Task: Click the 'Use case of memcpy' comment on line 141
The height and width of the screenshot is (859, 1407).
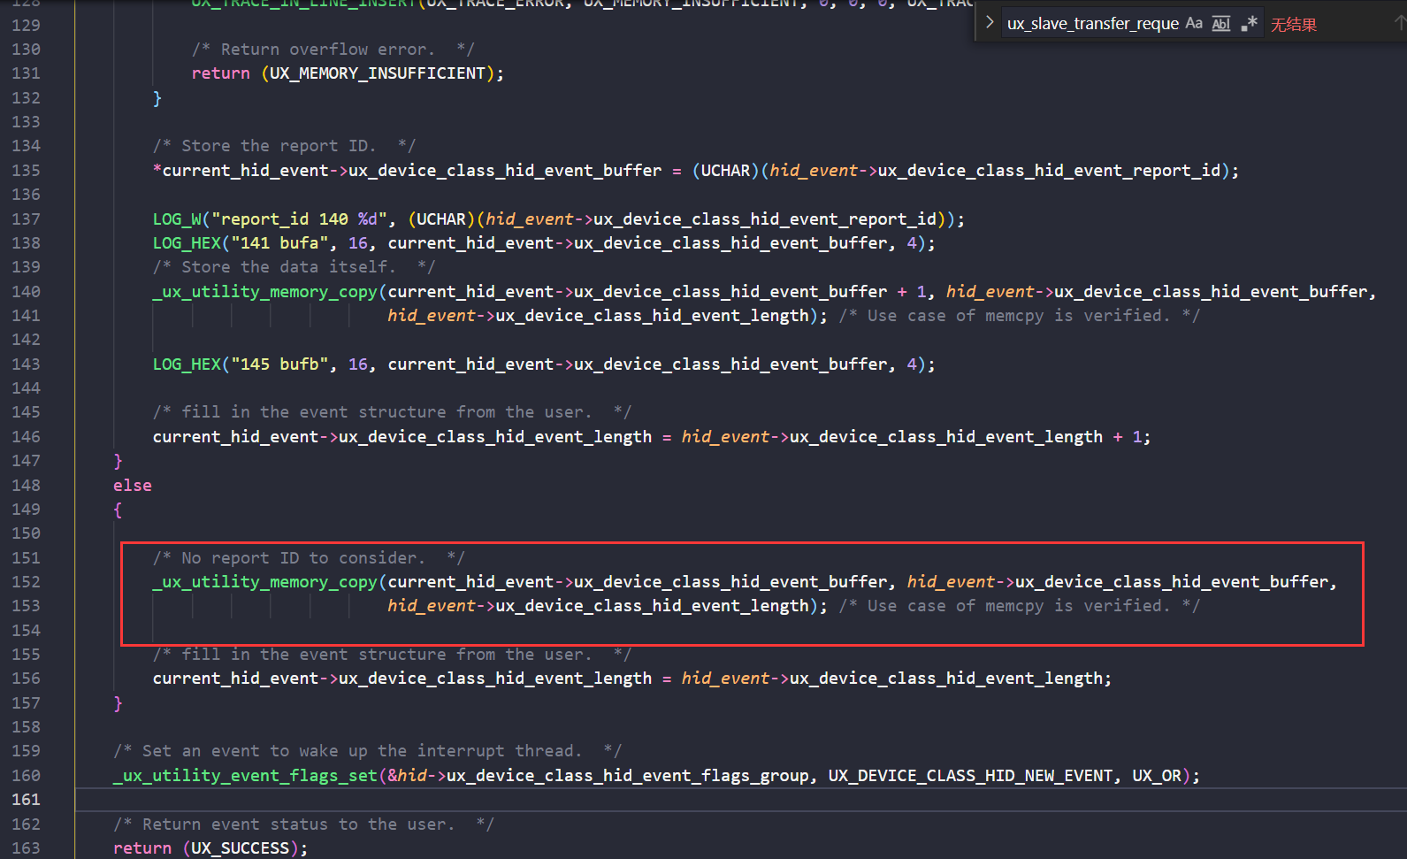Action: coord(1019,316)
